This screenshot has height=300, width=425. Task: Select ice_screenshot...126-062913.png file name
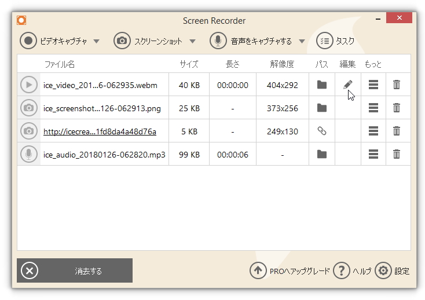102,109
